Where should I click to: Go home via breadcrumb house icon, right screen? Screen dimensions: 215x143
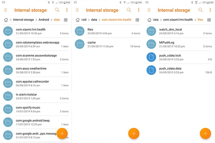[x=149, y=20]
